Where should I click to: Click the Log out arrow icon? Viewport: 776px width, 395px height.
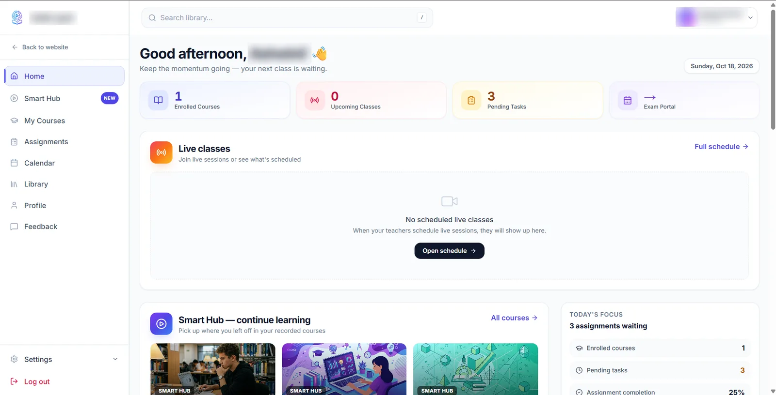(x=15, y=381)
